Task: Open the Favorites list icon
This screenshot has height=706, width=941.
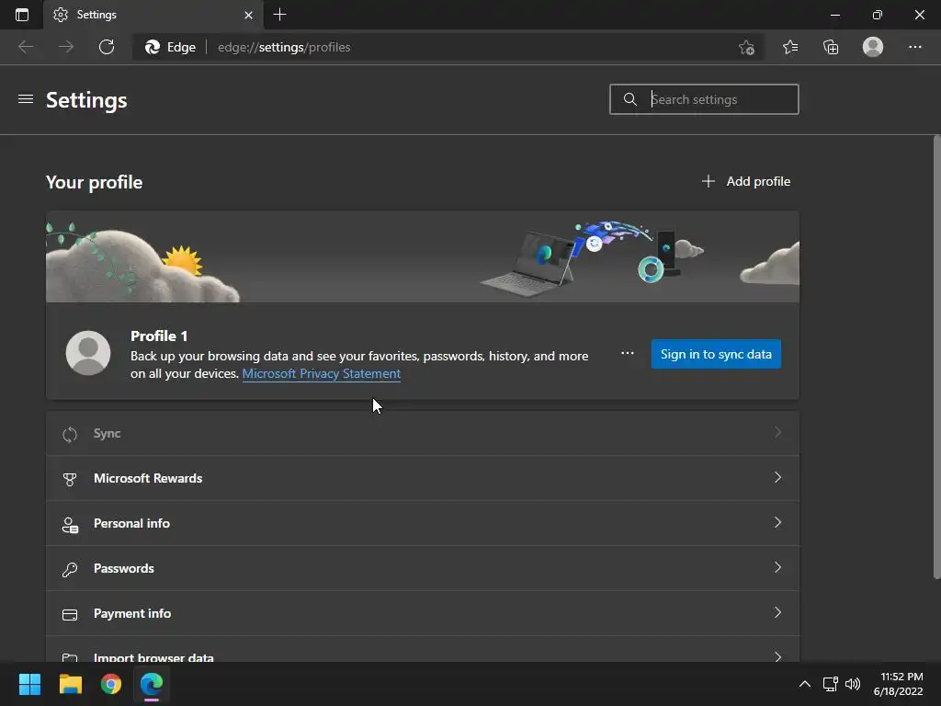Action: coord(790,47)
